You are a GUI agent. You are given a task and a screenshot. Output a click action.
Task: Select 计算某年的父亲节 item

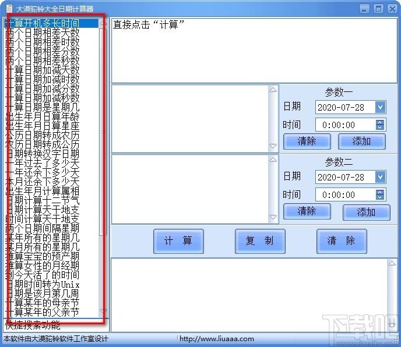(x=51, y=313)
